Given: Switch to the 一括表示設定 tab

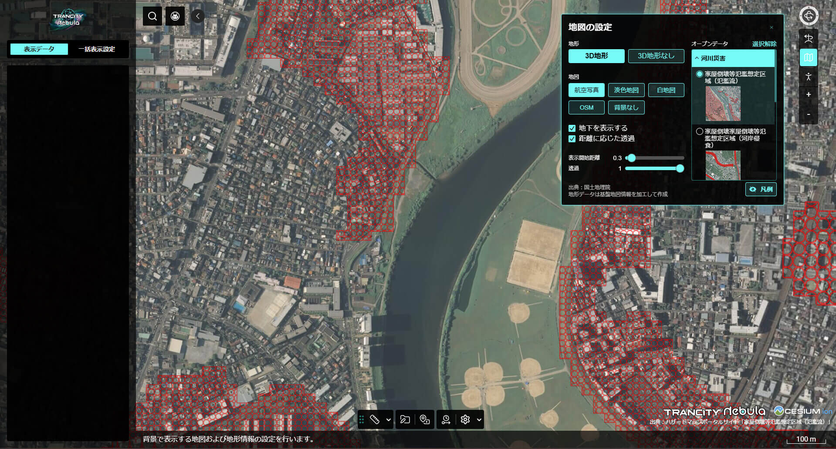Looking at the screenshot, I should [97, 49].
